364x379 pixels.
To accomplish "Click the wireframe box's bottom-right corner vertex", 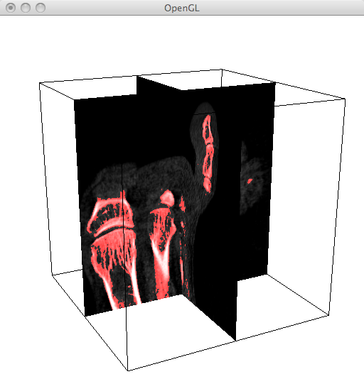I will click(x=328, y=315).
